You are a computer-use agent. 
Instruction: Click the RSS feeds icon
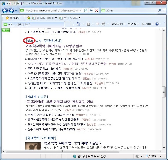(88, 24)
